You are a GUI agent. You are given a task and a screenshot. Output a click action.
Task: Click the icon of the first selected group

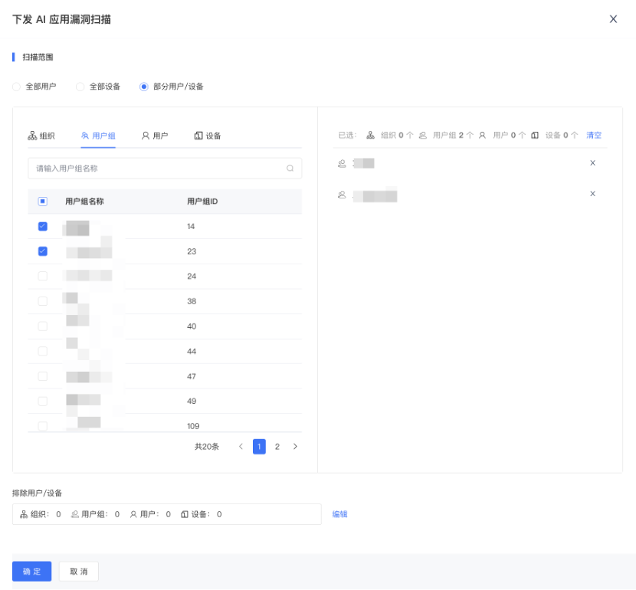pos(342,163)
